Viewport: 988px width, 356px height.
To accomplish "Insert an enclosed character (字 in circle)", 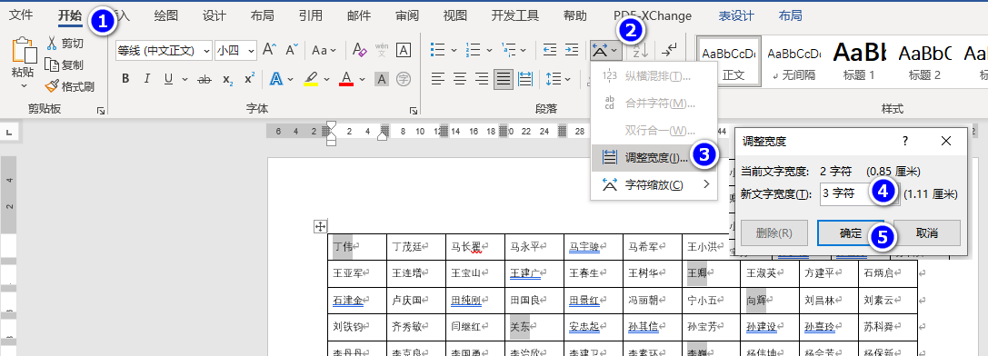I will 404,79.
